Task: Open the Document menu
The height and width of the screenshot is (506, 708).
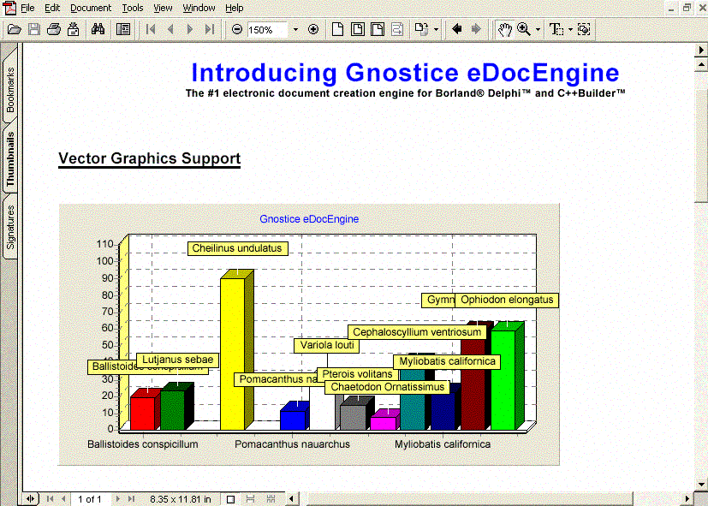Action: pos(91,8)
